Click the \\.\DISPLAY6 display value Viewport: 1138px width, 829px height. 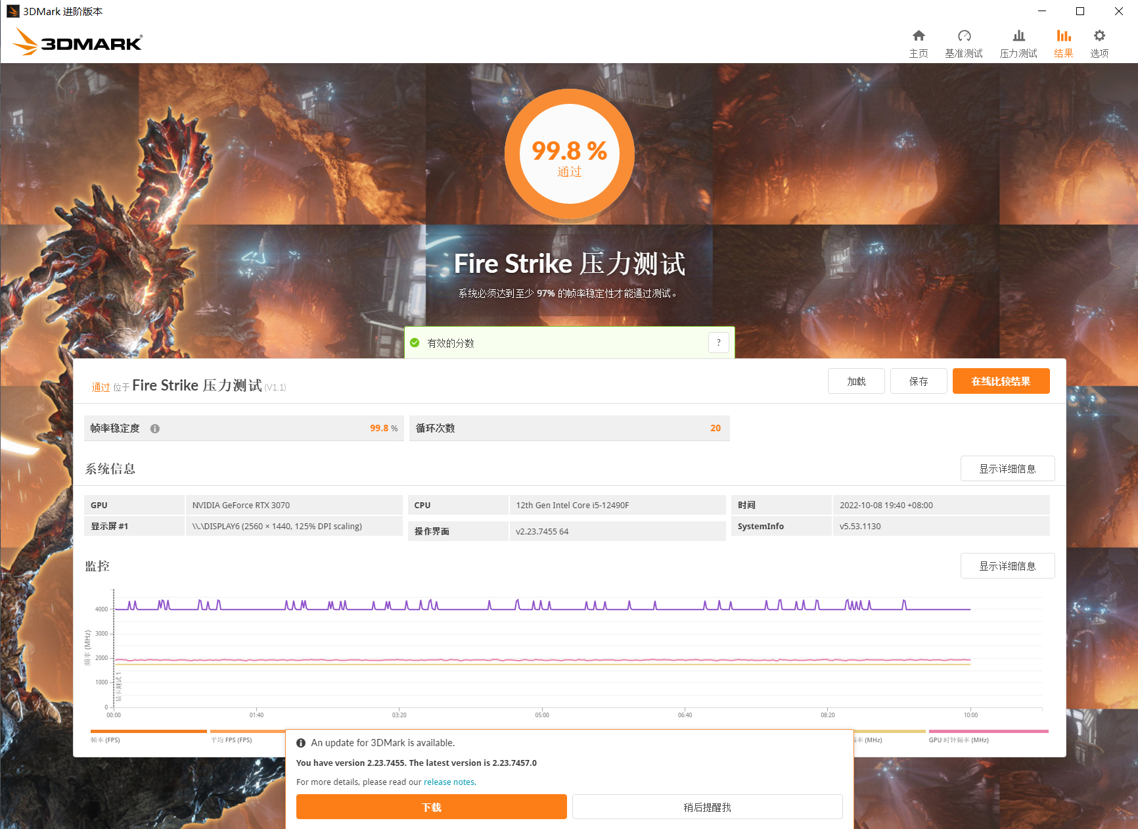(x=277, y=526)
